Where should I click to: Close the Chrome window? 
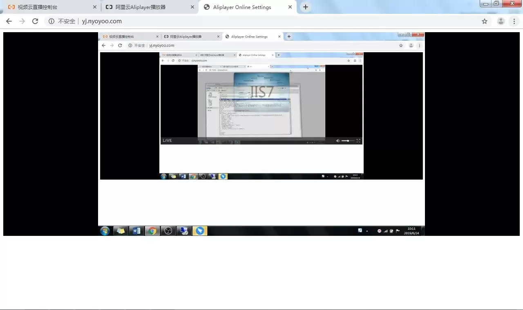(x=512, y=4)
